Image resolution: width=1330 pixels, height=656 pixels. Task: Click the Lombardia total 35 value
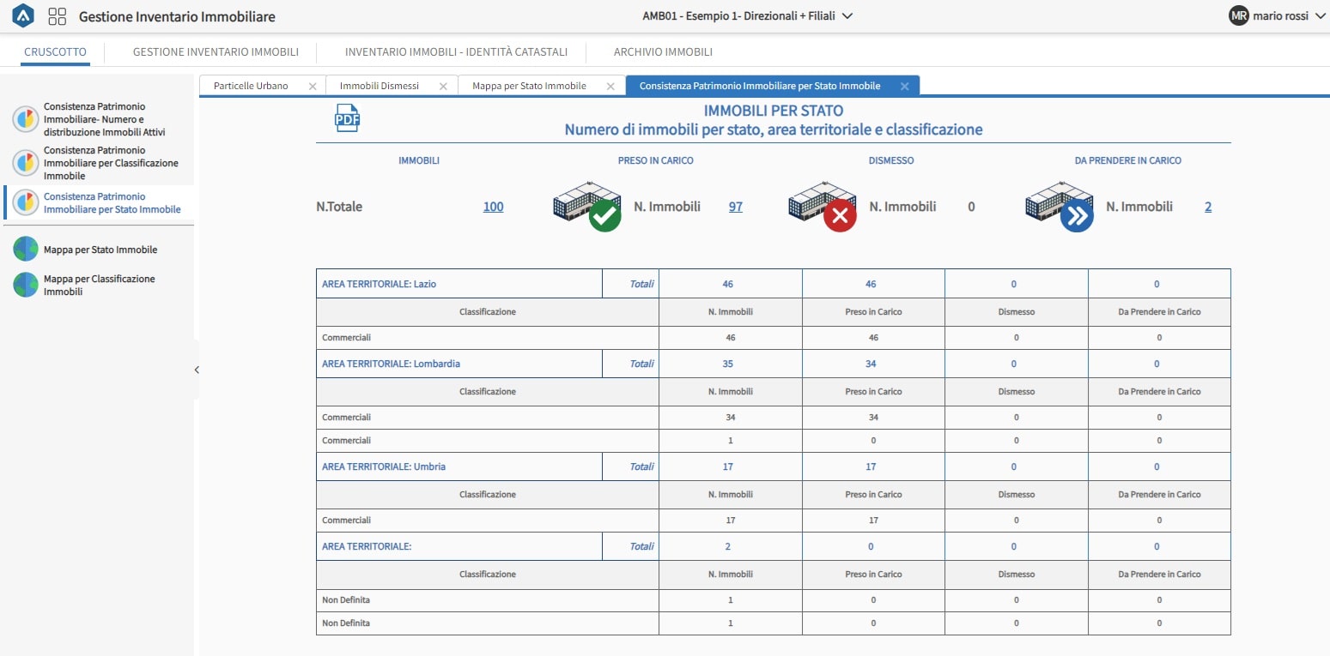click(x=728, y=364)
